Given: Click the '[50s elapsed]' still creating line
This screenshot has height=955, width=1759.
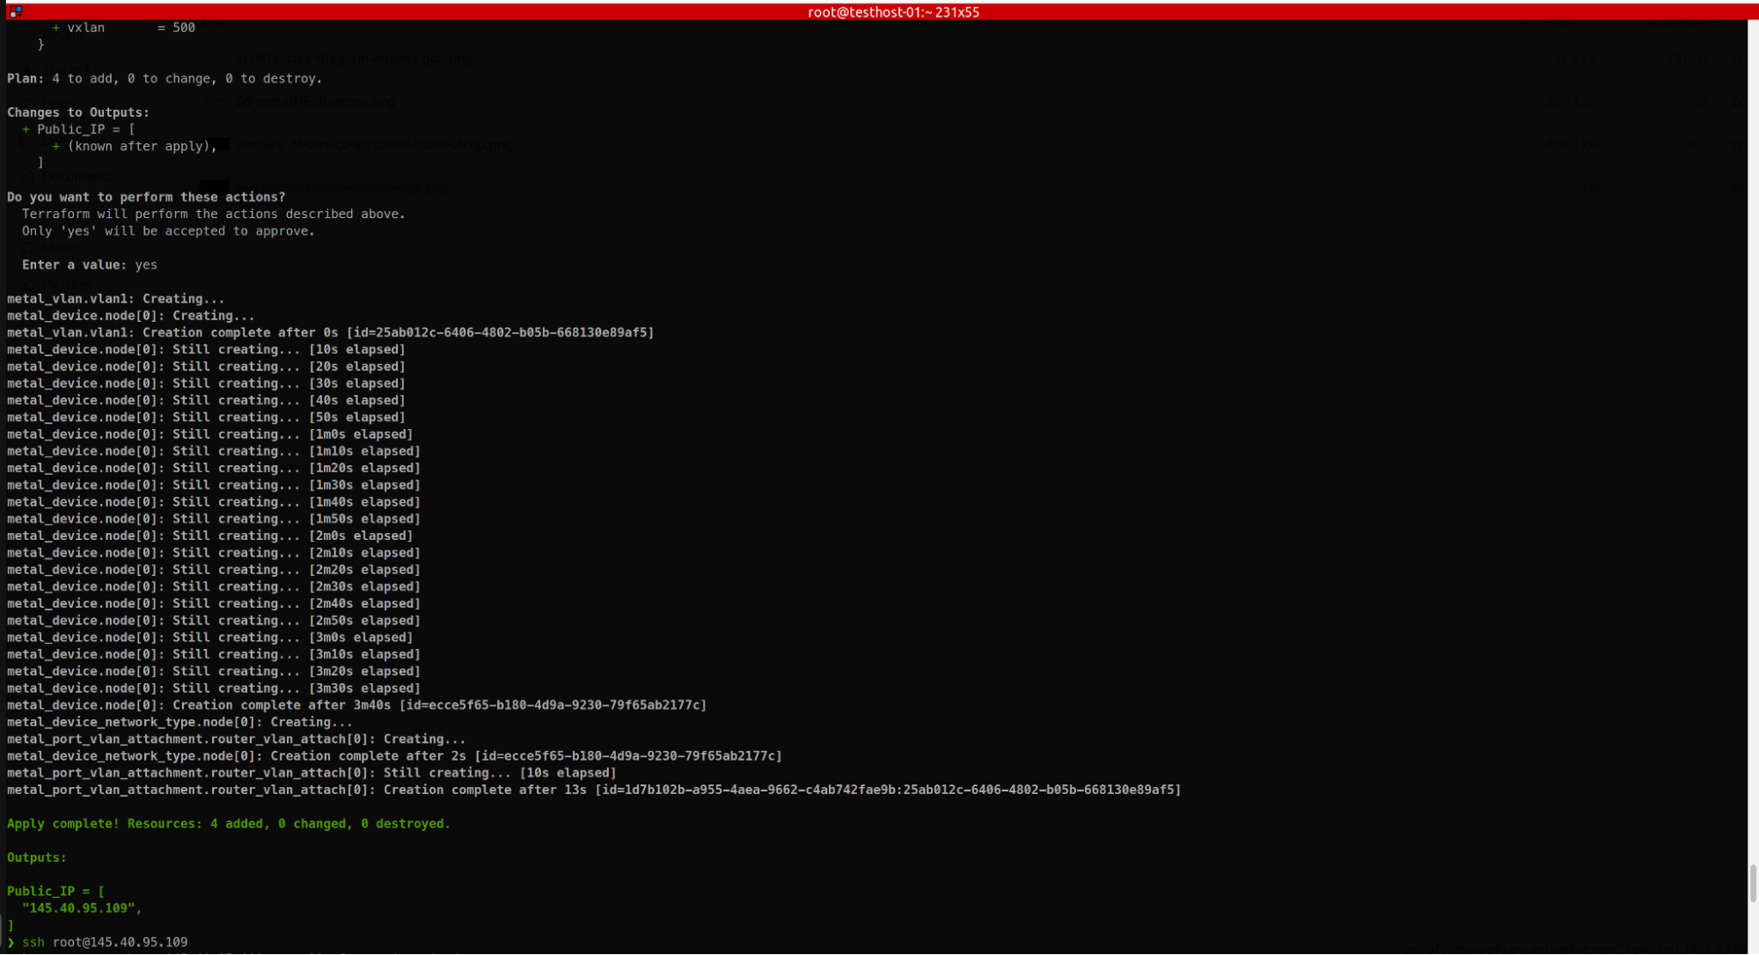Looking at the screenshot, I should [x=206, y=418].
